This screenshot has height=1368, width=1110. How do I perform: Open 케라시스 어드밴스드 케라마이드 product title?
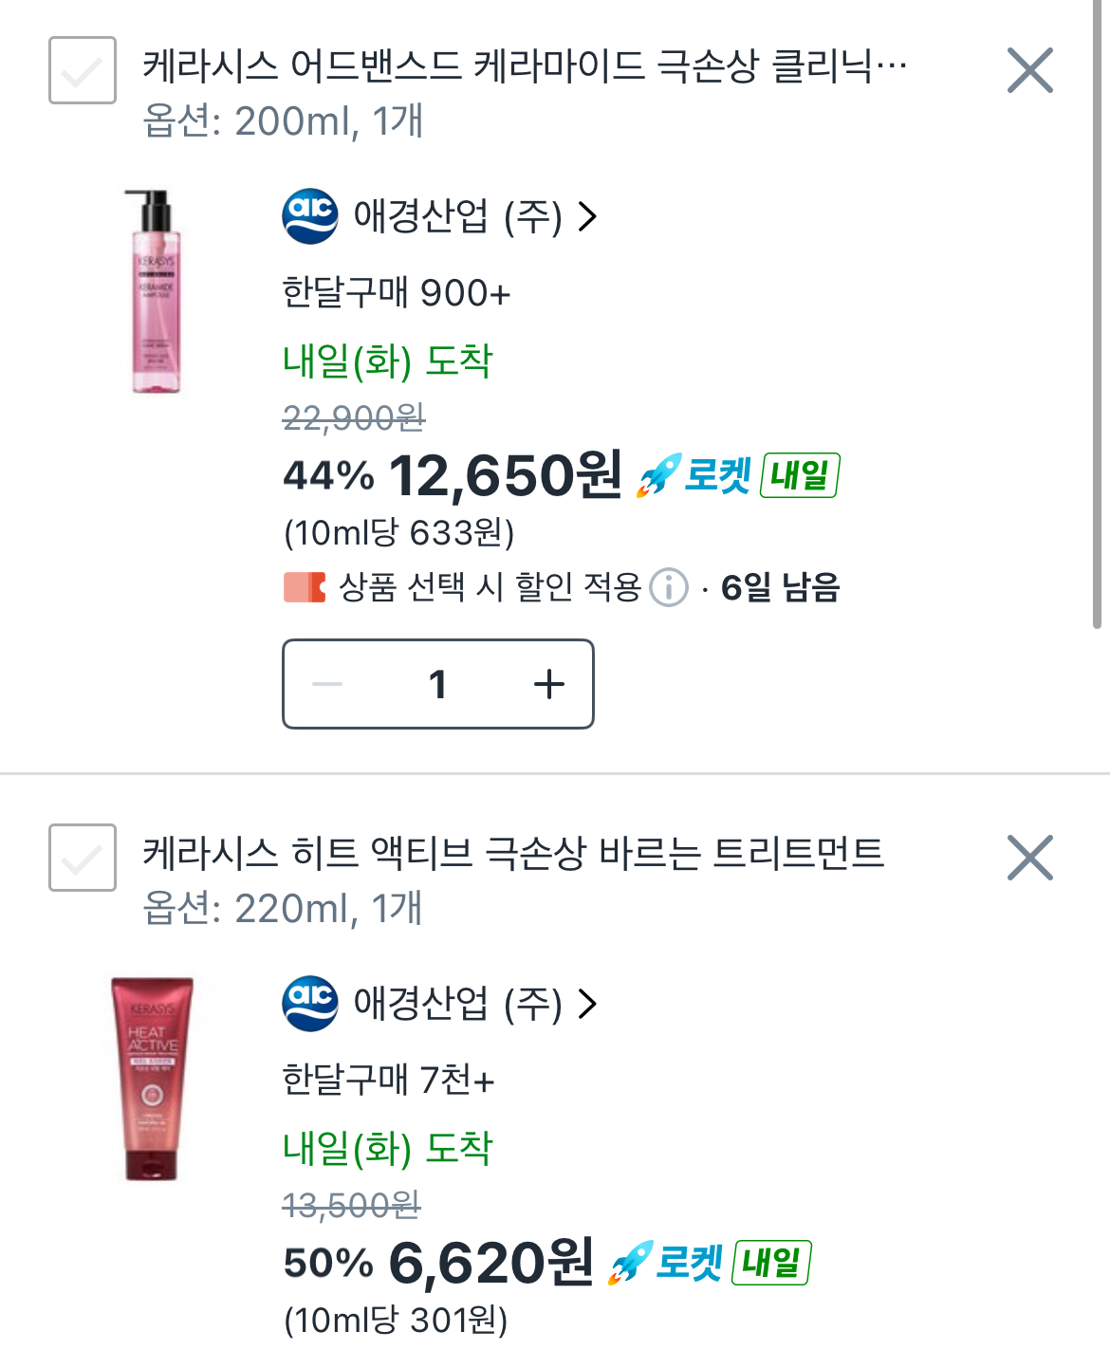tap(524, 66)
